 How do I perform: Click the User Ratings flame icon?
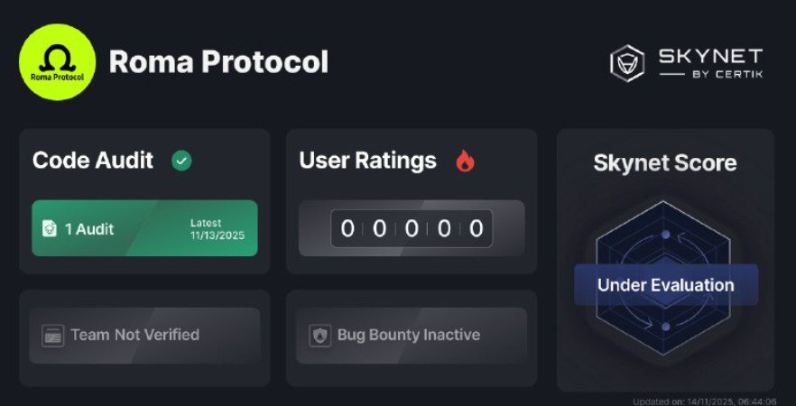tap(465, 161)
